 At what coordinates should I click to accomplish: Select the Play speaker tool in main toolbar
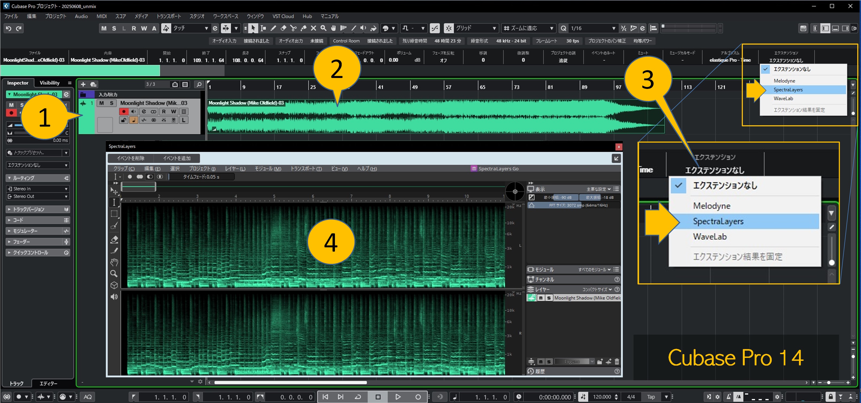[x=363, y=28]
